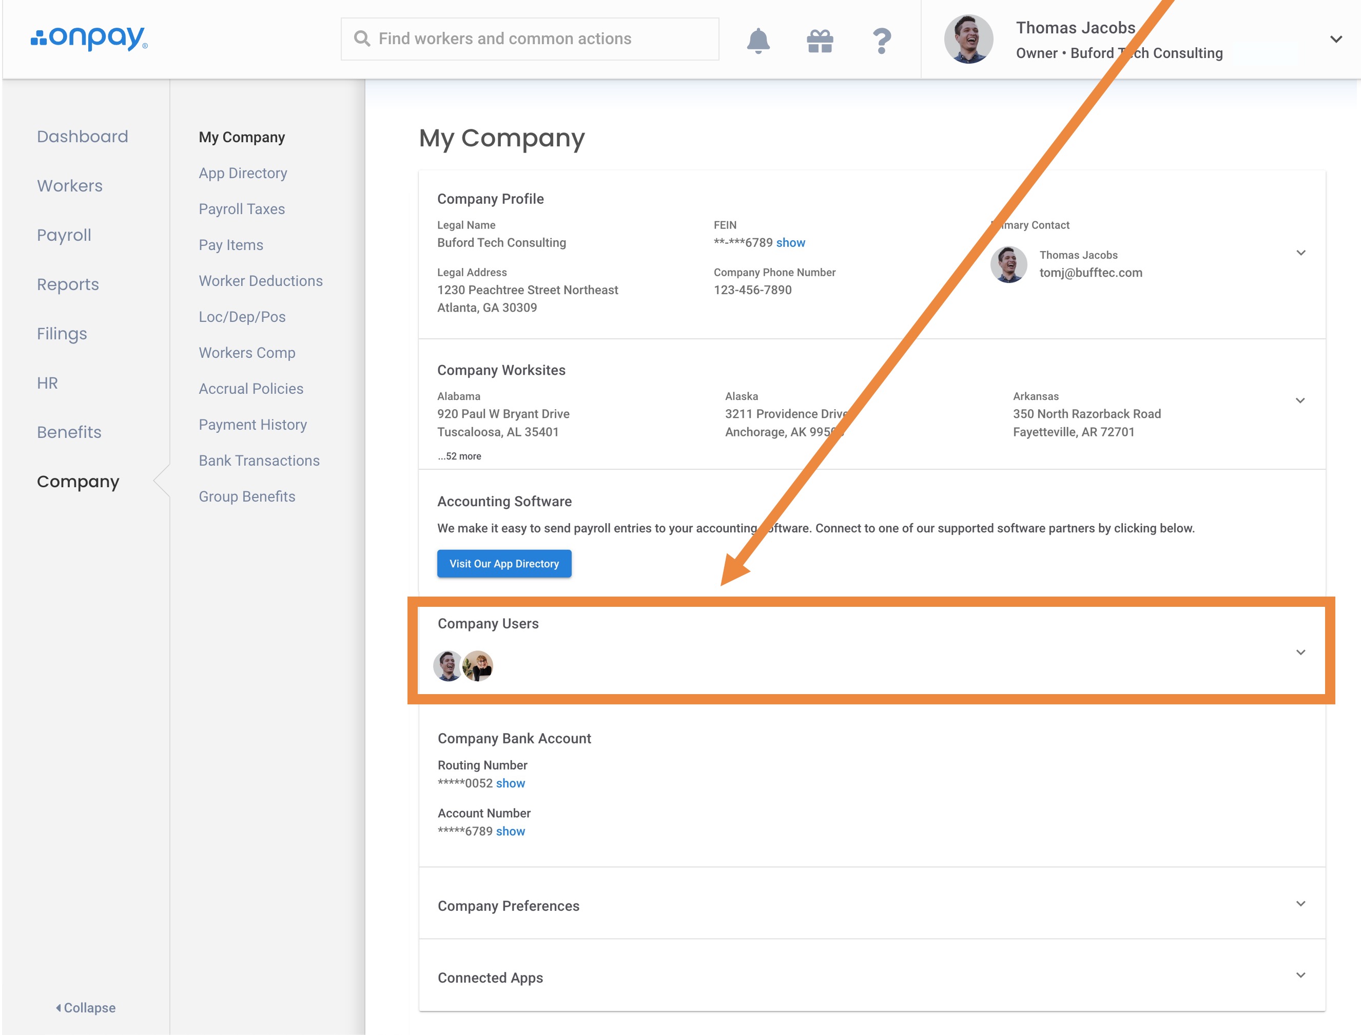1361x1035 pixels.
Task: Click the OnPay logo
Action: (x=89, y=38)
